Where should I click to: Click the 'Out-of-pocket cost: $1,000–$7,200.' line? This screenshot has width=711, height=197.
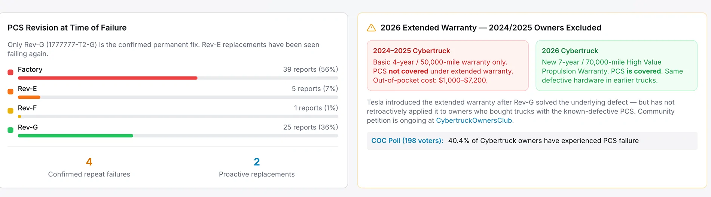(x=430, y=80)
